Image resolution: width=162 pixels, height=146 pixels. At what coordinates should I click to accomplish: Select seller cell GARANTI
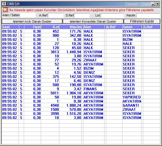[x=131, y=105]
